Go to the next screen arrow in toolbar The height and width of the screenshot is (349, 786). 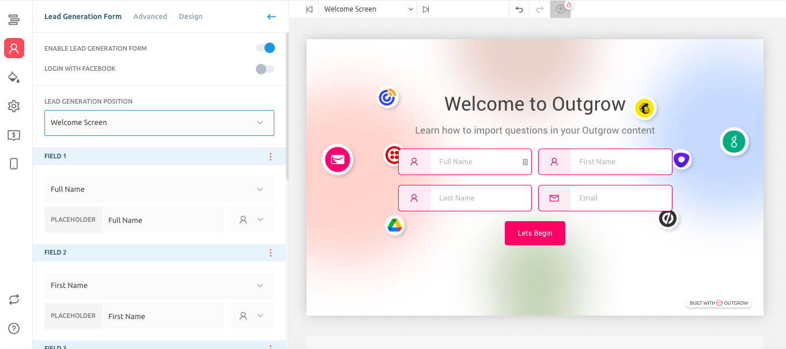426,9
